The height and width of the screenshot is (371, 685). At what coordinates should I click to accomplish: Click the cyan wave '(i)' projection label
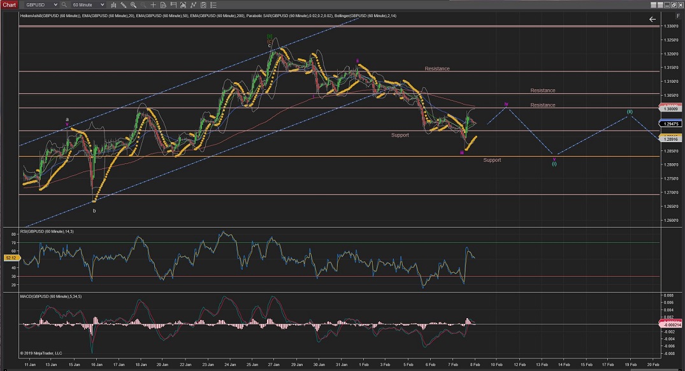554,164
